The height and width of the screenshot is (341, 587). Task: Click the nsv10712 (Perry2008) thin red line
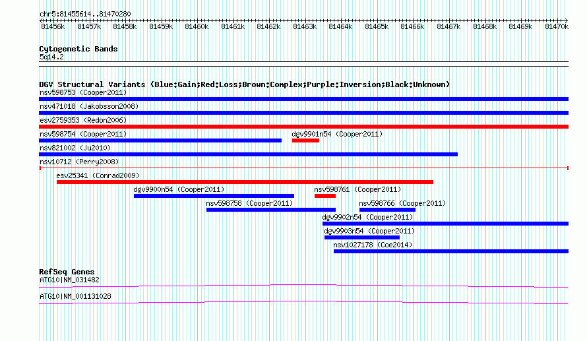pyautogui.click(x=303, y=168)
